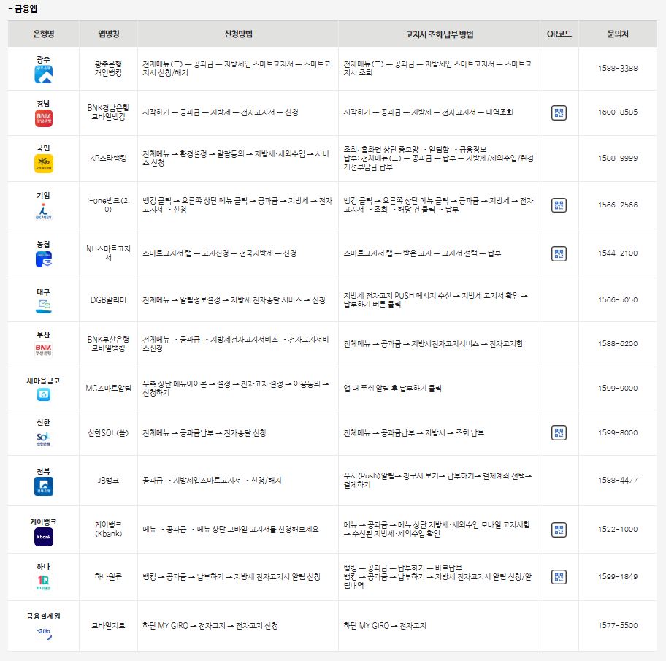Click the 금융결제원 bank name label
Viewport: 666px width, 661px height.
43,616
